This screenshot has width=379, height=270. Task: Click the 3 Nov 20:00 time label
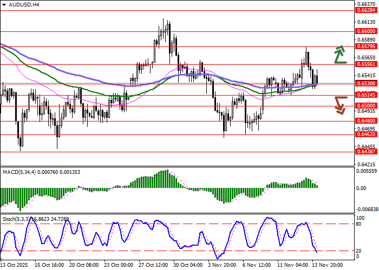tap(223, 265)
